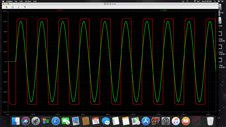Viewport: 226px width, 127px height.
Task: Open Siri from the Dock
Action: [x=26, y=121]
